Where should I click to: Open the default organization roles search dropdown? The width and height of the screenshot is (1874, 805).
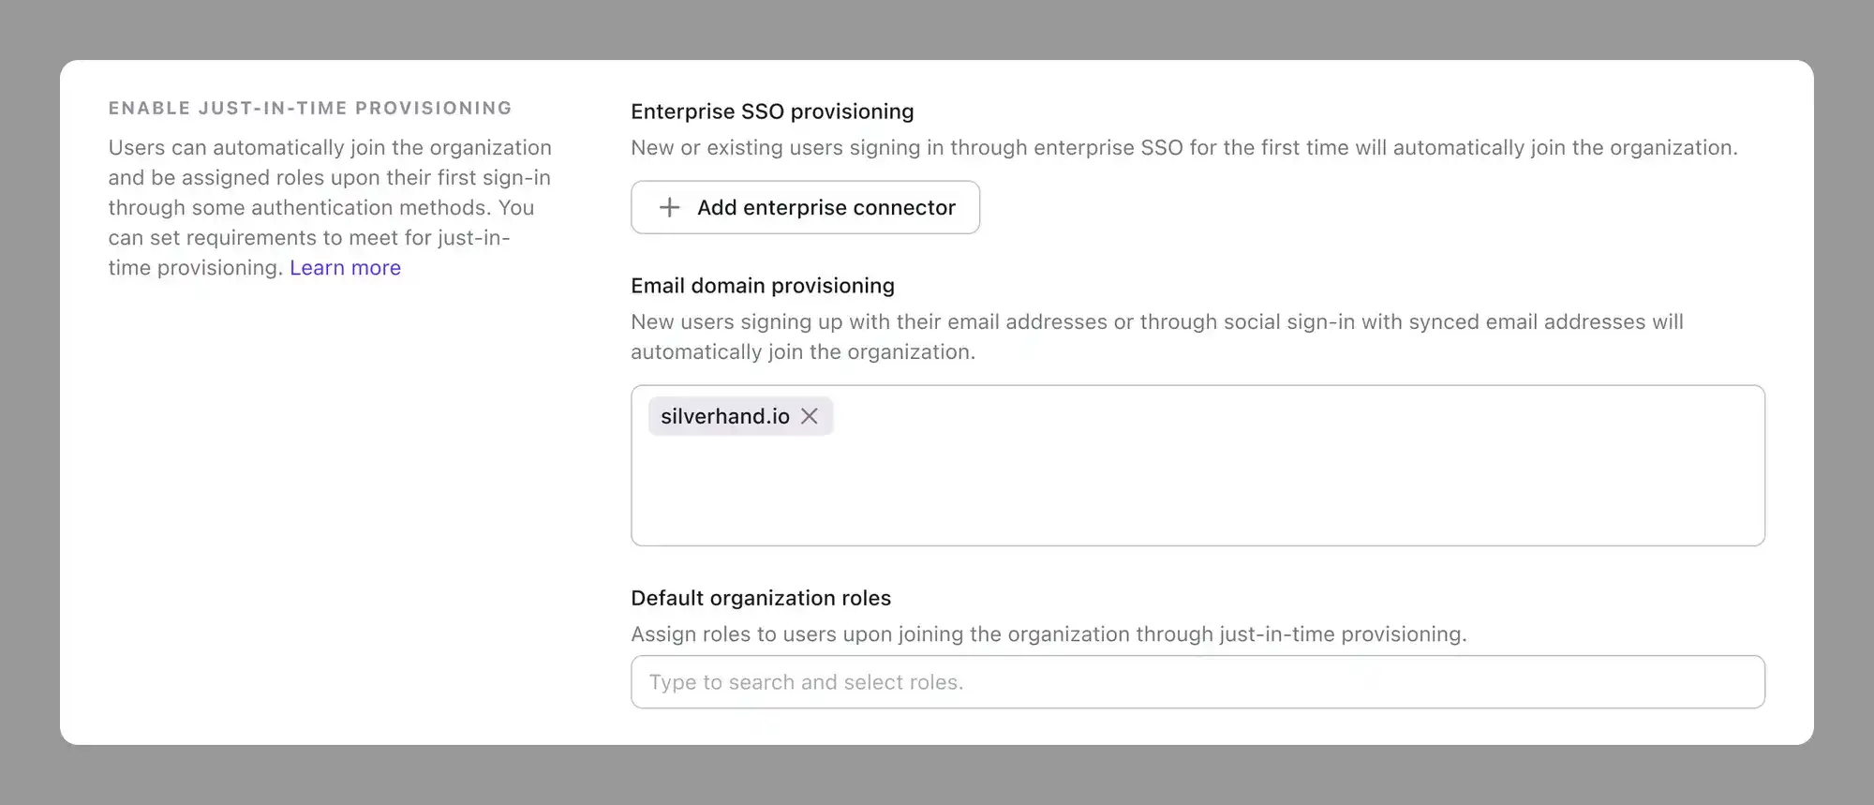[x=1197, y=682]
